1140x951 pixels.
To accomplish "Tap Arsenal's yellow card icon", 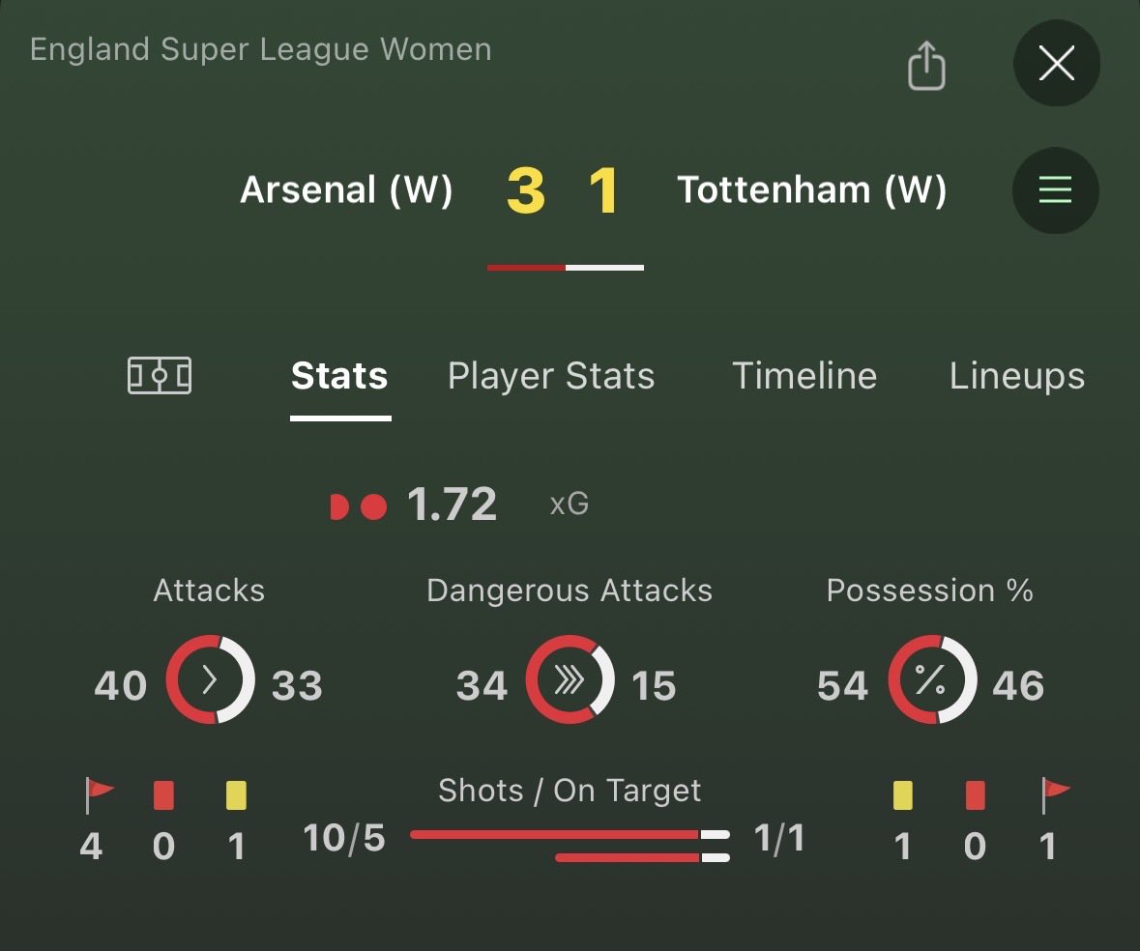I will pyautogui.click(x=236, y=795).
